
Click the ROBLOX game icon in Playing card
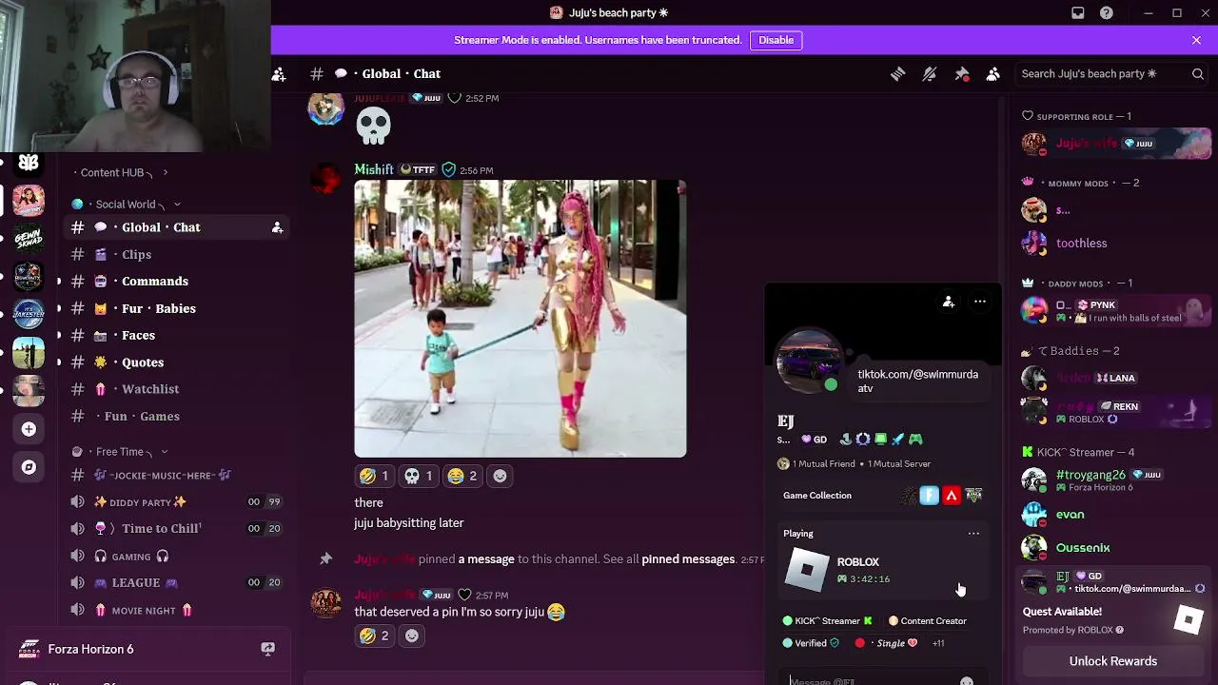click(807, 570)
